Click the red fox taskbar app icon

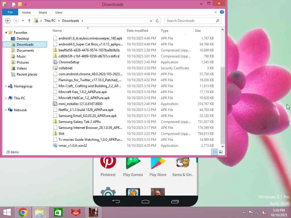click(x=76, y=212)
